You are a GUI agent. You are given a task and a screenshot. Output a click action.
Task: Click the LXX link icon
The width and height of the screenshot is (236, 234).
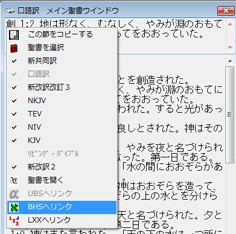tap(14, 221)
